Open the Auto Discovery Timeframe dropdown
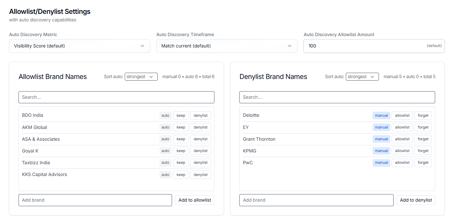 coord(227,46)
